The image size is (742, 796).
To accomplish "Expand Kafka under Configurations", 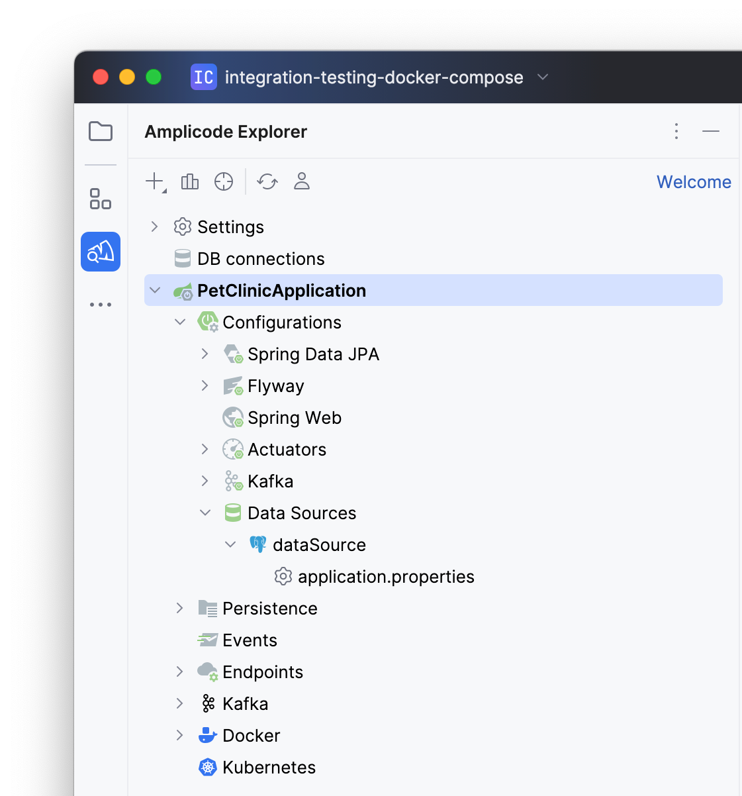I will click(x=205, y=481).
